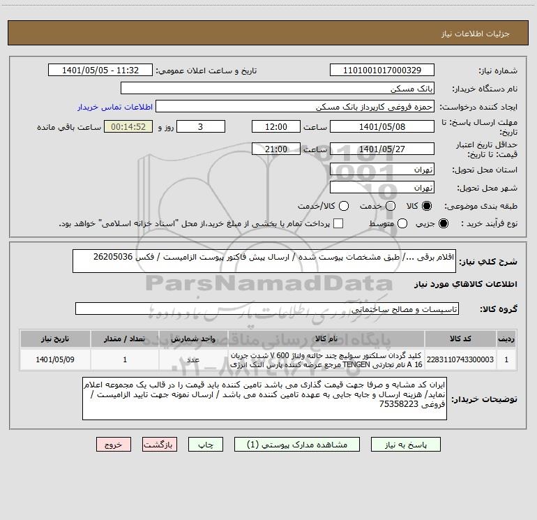Select the خدمت radio button

[391, 206]
